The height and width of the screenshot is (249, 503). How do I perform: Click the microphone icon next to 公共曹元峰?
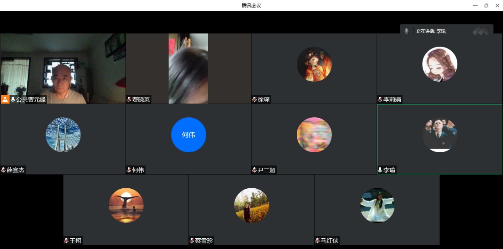13,100
